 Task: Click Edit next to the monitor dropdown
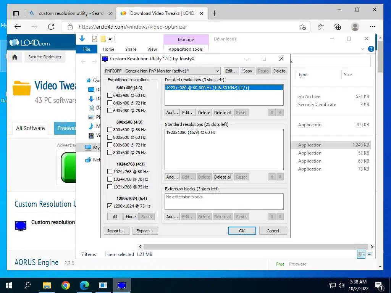[231, 71]
